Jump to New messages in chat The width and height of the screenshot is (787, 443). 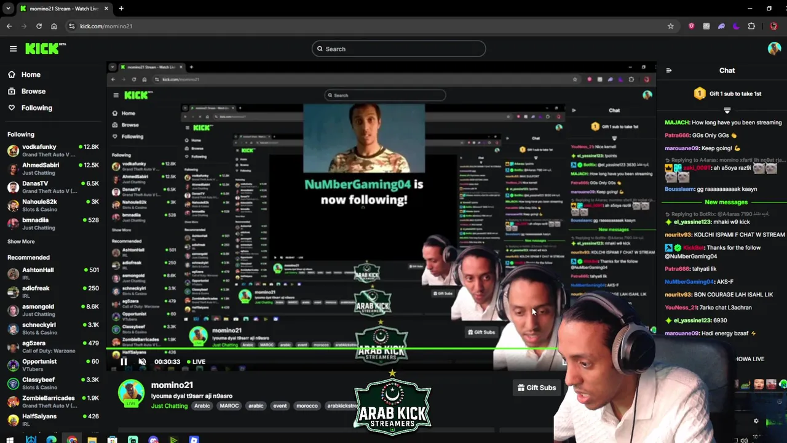click(x=726, y=202)
